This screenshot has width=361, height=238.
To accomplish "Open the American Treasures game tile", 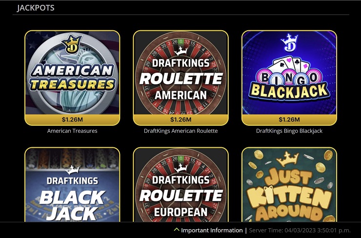I will point(72,78).
